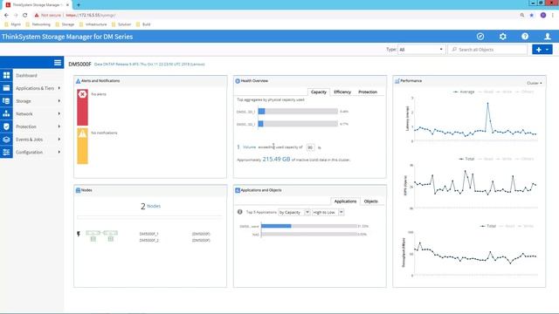Open the Networking bookmark folder

pyautogui.click(x=38, y=24)
